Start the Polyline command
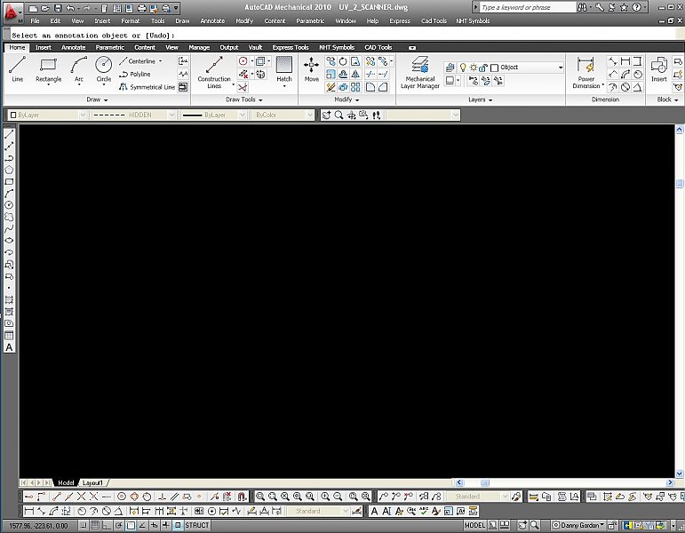The height and width of the screenshot is (533, 685). coord(134,75)
